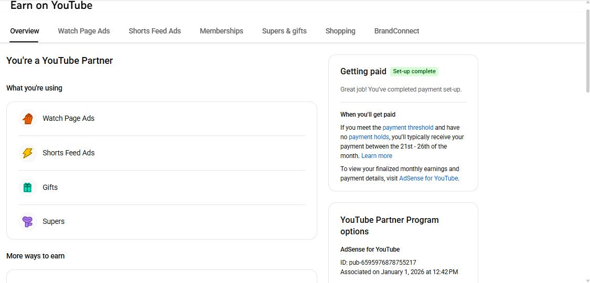Select the Shorts Feed Ads tab

[155, 31]
